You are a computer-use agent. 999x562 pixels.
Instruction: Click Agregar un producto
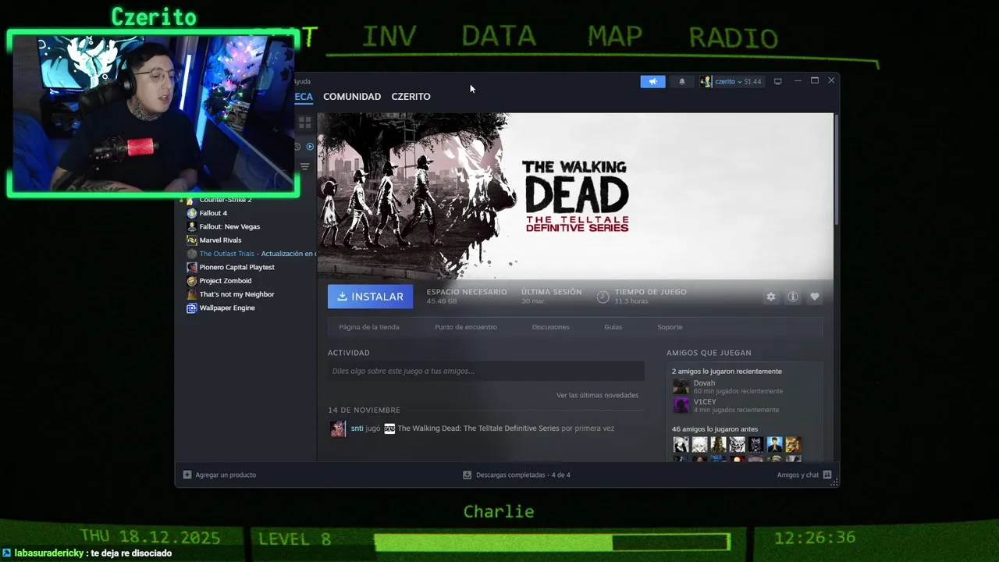[x=219, y=475]
